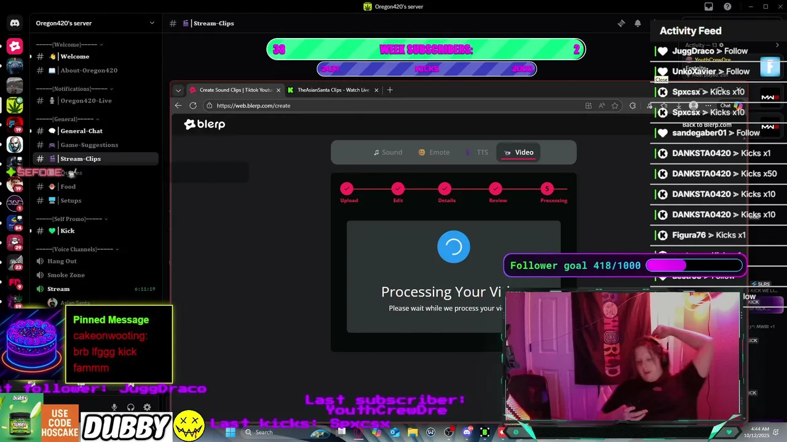Start read aloud from address bar
787x442 pixels.
coord(601,106)
